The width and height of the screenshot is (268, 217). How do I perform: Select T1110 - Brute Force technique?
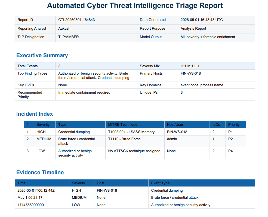124,139
